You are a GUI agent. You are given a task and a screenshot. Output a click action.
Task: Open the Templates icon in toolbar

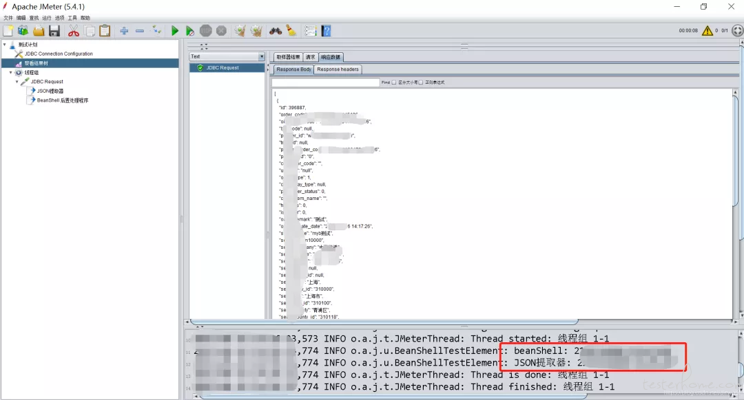(x=23, y=31)
